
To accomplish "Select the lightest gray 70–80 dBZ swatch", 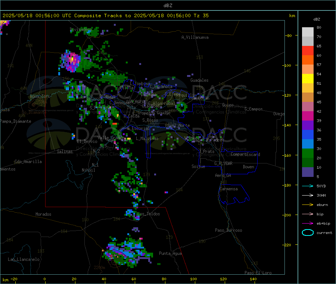I will point(308,32).
